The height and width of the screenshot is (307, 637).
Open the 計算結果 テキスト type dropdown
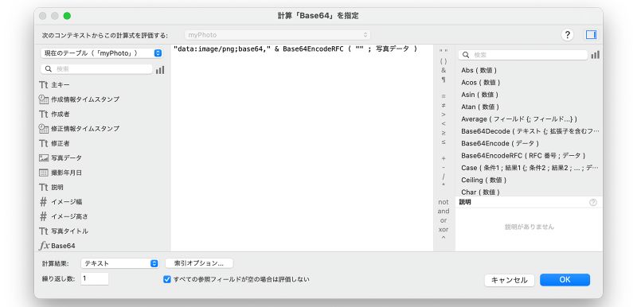click(120, 263)
